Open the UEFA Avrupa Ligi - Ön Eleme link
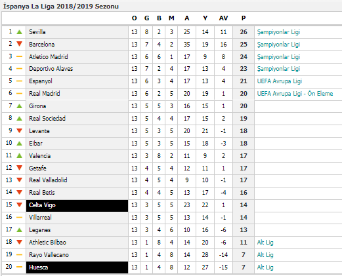Screen dimensions: 342x276 pyautogui.click(x=295, y=94)
